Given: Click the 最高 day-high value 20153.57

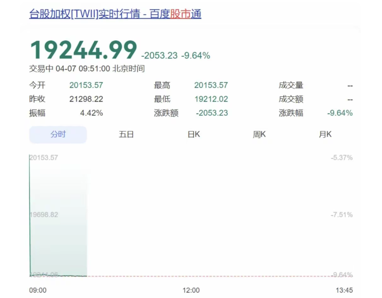Looking at the screenshot, I should click(x=211, y=85).
